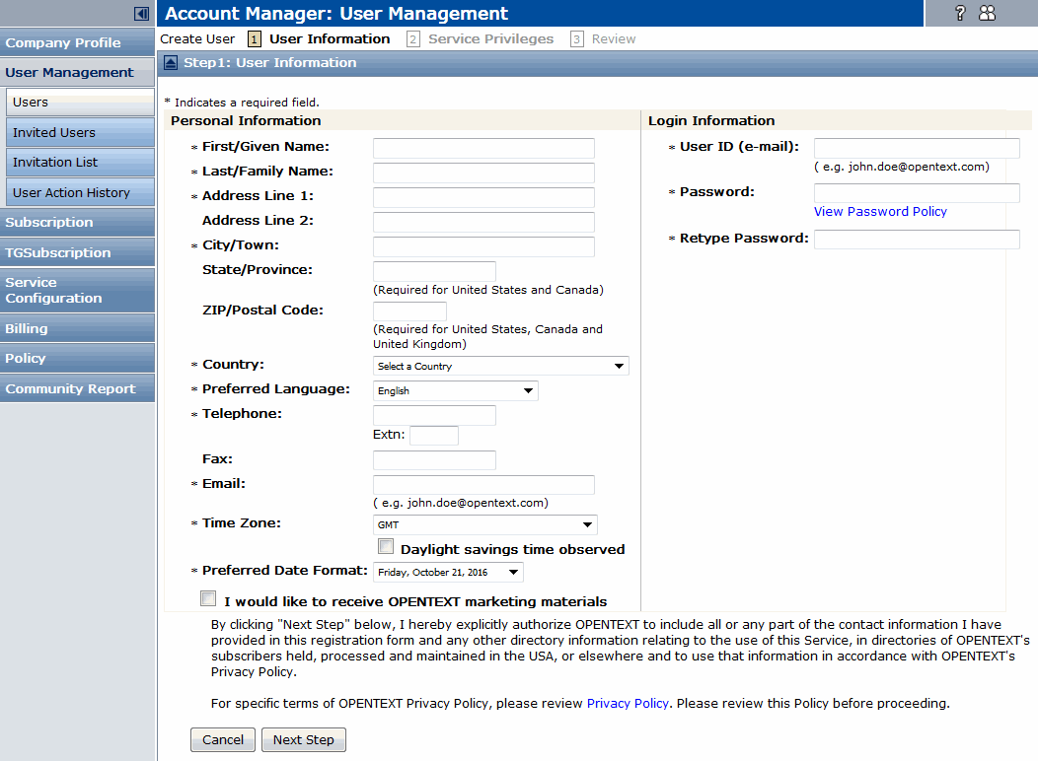The height and width of the screenshot is (761, 1038).
Task: Open the Billing section
Action: (77, 328)
